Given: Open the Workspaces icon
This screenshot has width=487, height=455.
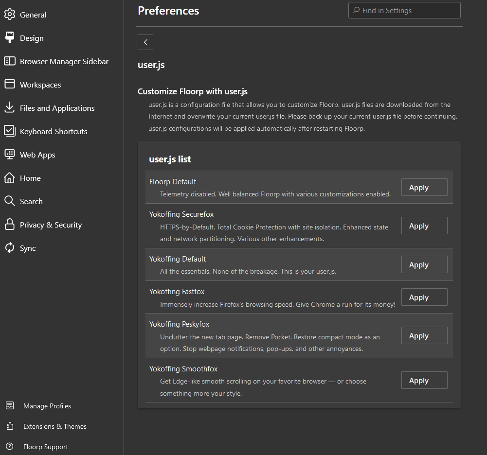Looking at the screenshot, I should 10,85.
